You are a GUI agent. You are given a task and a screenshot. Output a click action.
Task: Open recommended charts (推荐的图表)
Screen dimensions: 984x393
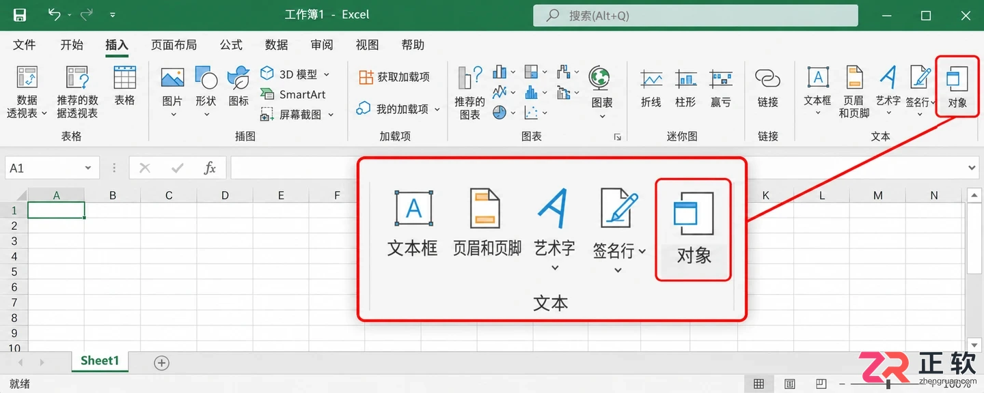(x=470, y=93)
